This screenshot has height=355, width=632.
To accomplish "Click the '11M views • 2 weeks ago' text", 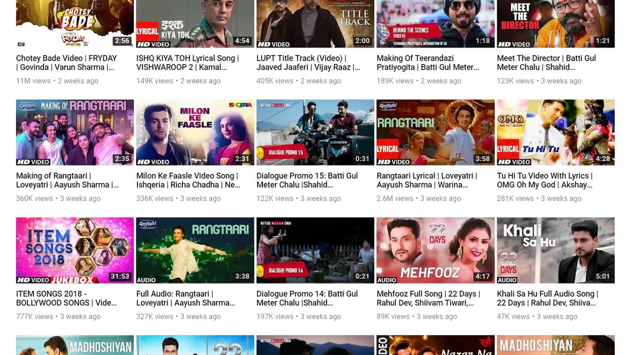I will pyautogui.click(x=57, y=81).
